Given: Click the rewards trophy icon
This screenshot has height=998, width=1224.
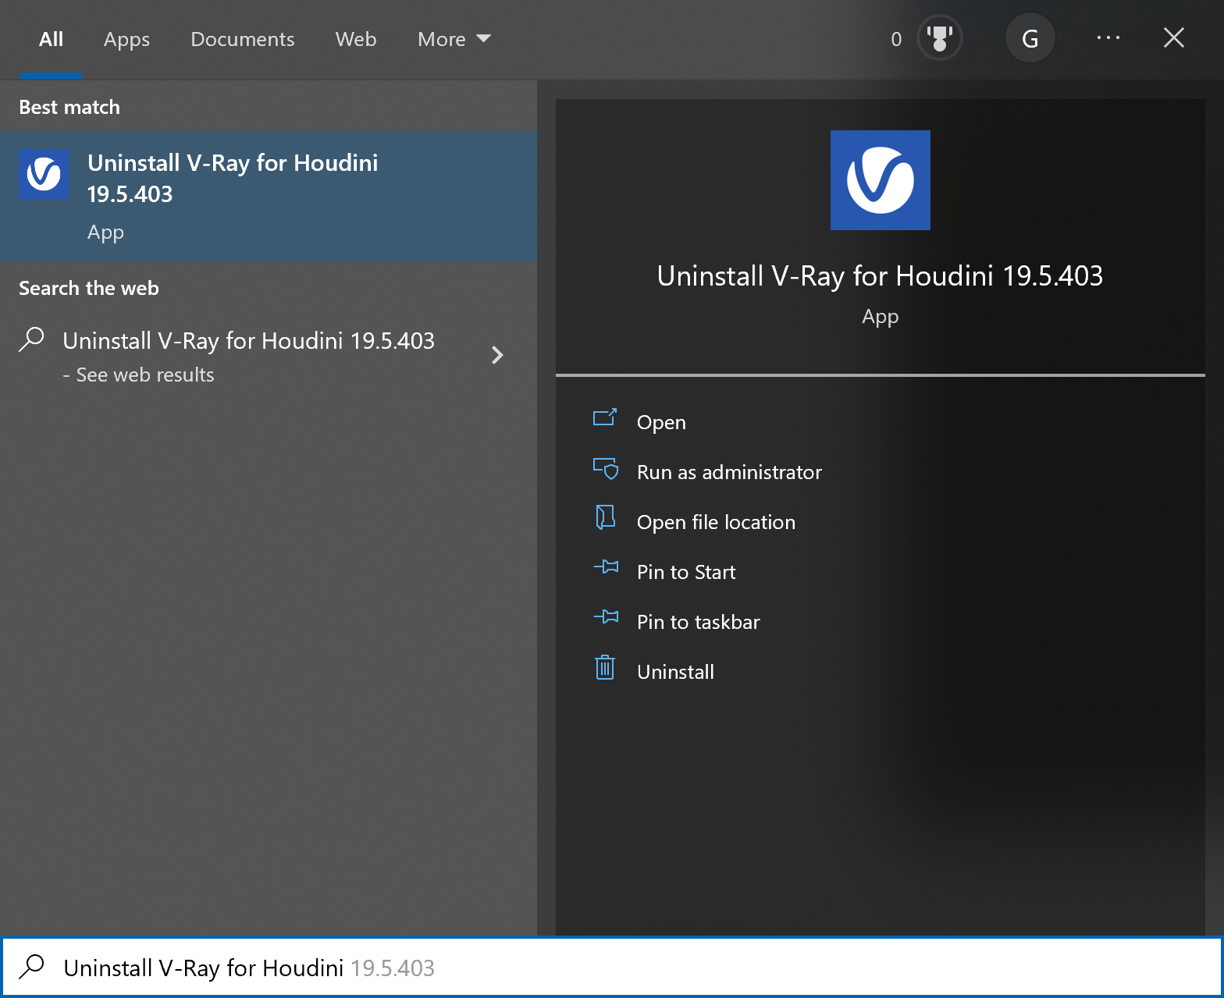Looking at the screenshot, I should 939,38.
